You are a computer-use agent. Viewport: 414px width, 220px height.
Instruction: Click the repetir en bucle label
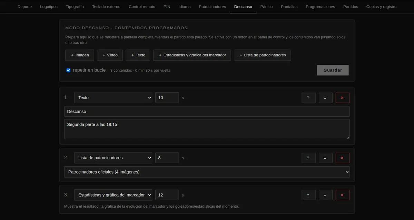coord(89,70)
